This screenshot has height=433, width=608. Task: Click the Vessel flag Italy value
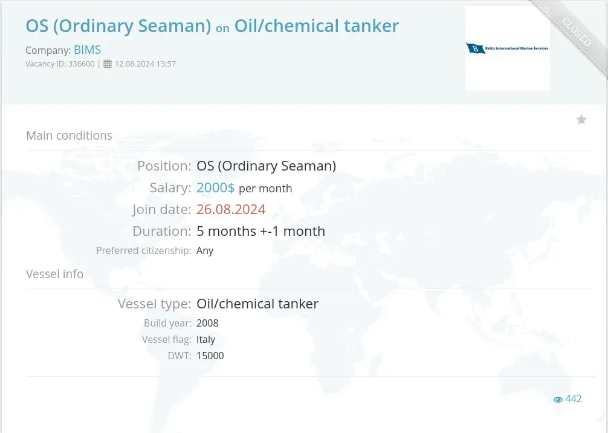pos(205,339)
